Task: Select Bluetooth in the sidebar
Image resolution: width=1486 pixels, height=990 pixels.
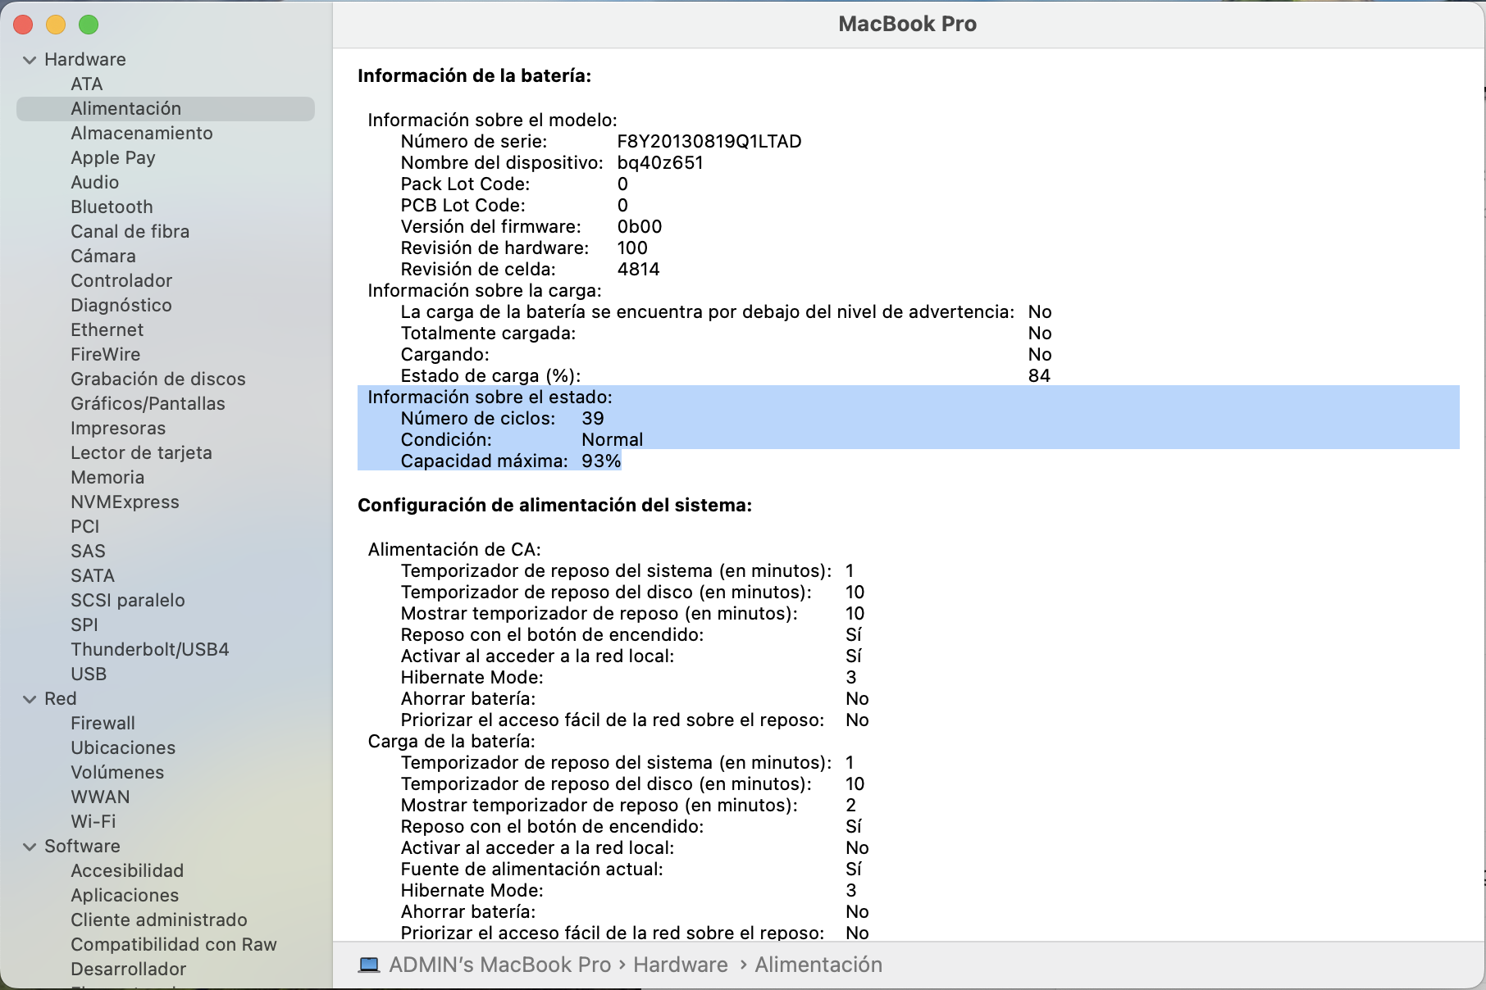Action: 112,207
